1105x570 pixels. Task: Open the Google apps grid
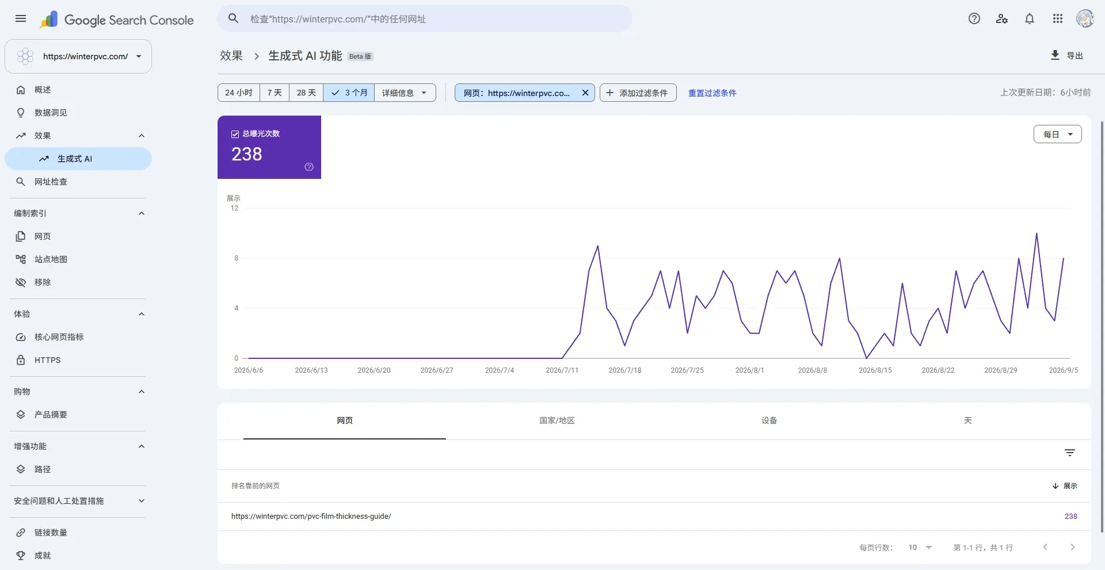click(x=1058, y=19)
